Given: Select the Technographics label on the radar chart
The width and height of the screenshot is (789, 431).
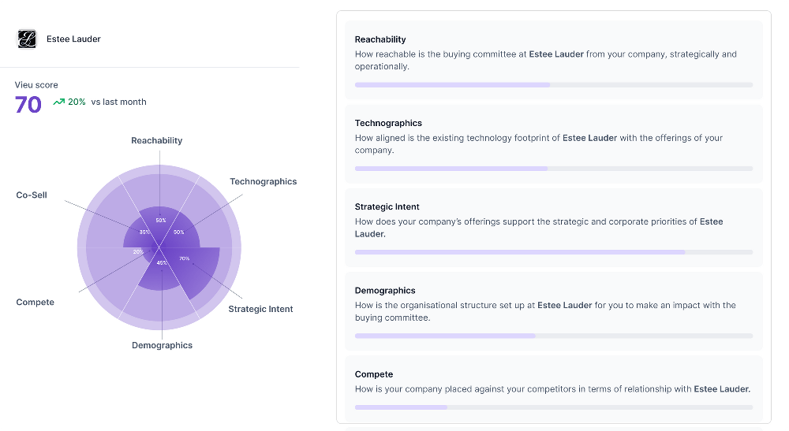Looking at the screenshot, I should (x=263, y=181).
